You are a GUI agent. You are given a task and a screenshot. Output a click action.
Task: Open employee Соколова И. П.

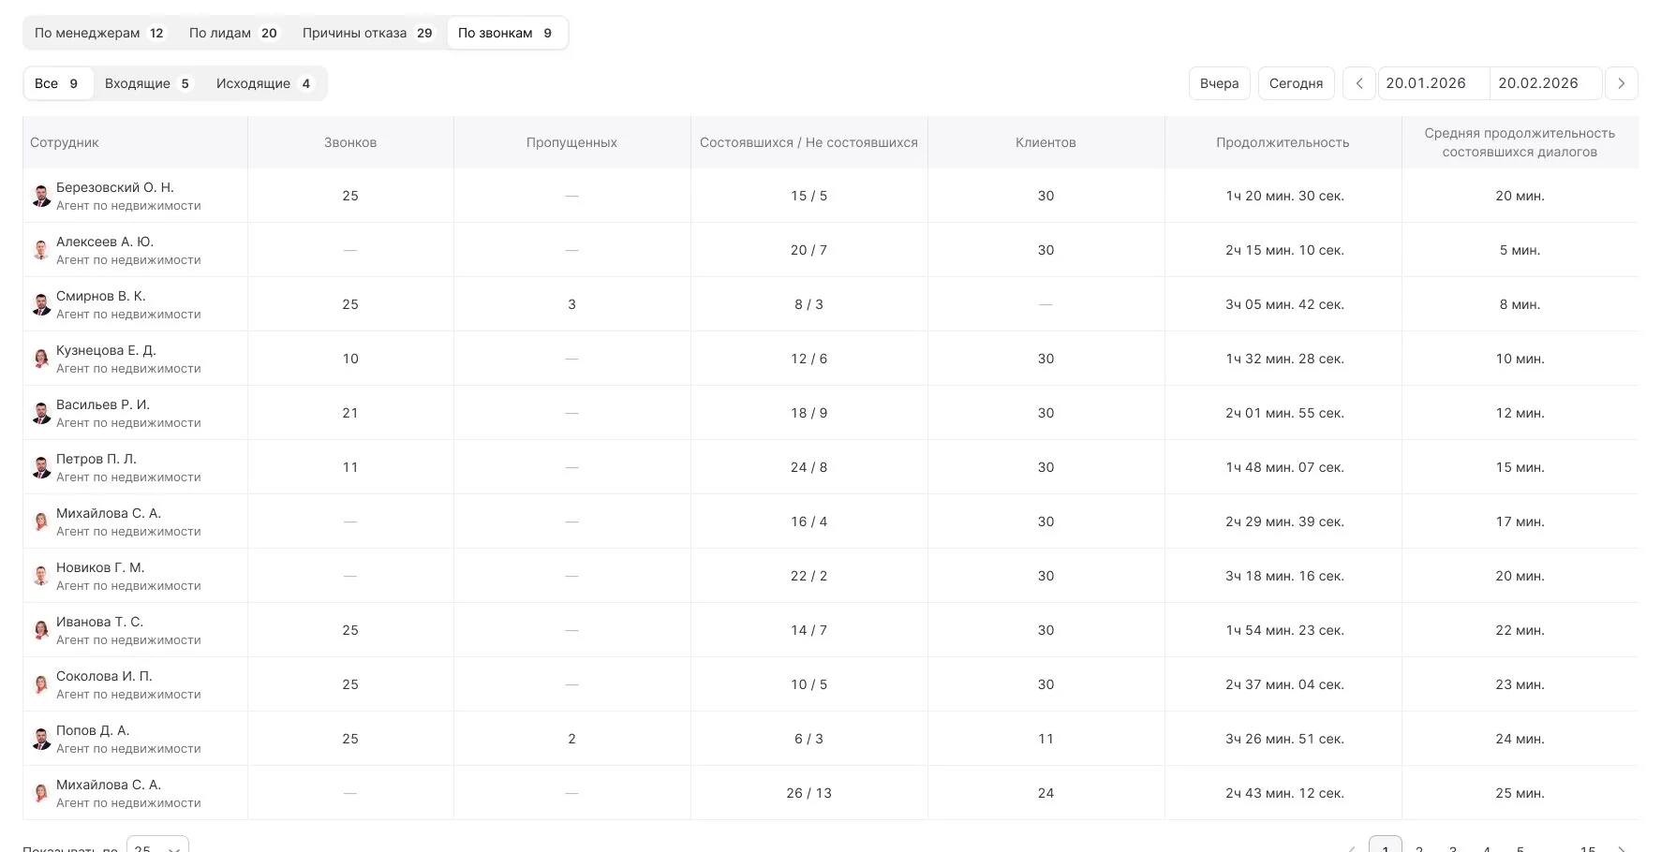104,676
